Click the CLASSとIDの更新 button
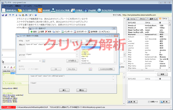 [106, 69]
